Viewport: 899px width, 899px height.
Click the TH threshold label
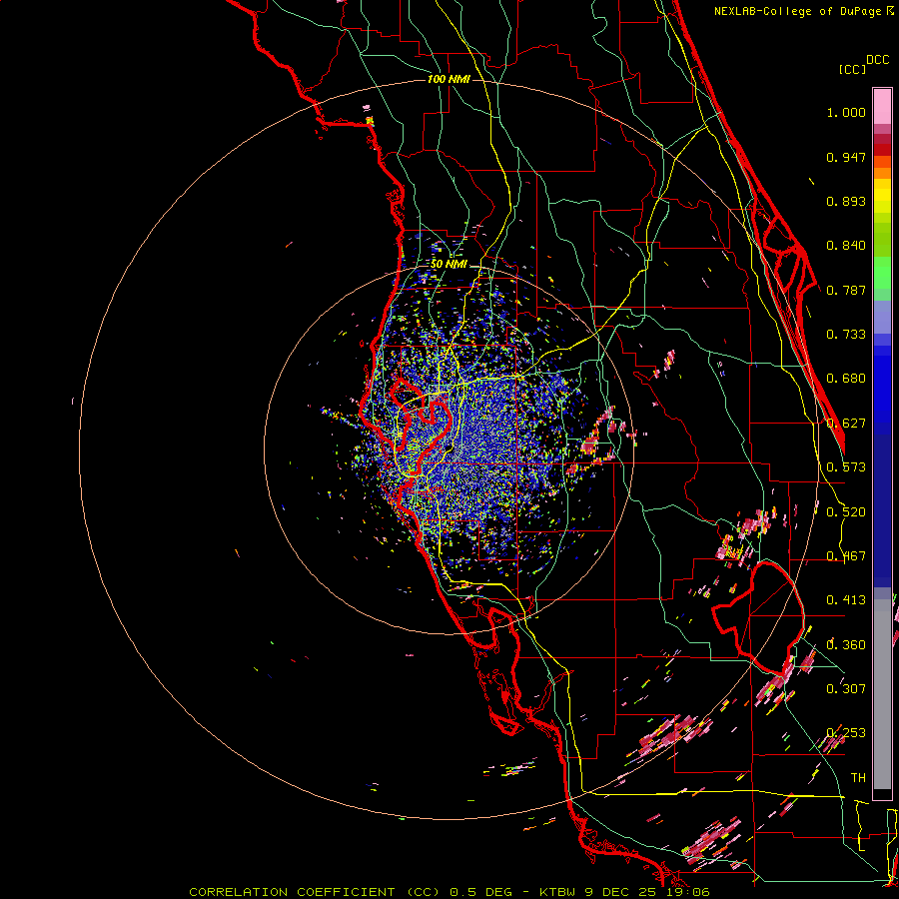pyautogui.click(x=858, y=778)
